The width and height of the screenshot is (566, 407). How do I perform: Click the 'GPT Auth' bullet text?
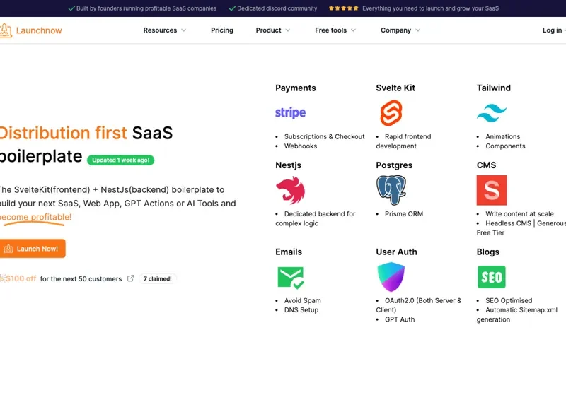click(400, 319)
